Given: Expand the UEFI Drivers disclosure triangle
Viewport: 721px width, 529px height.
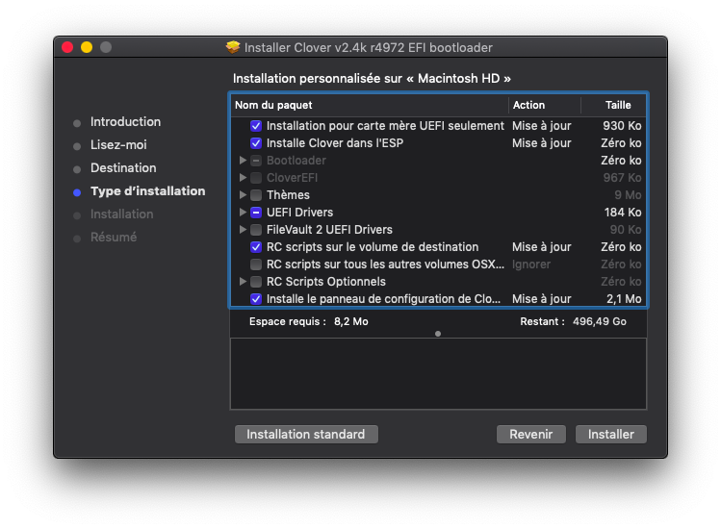Looking at the screenshot, I should click(243, 213).
